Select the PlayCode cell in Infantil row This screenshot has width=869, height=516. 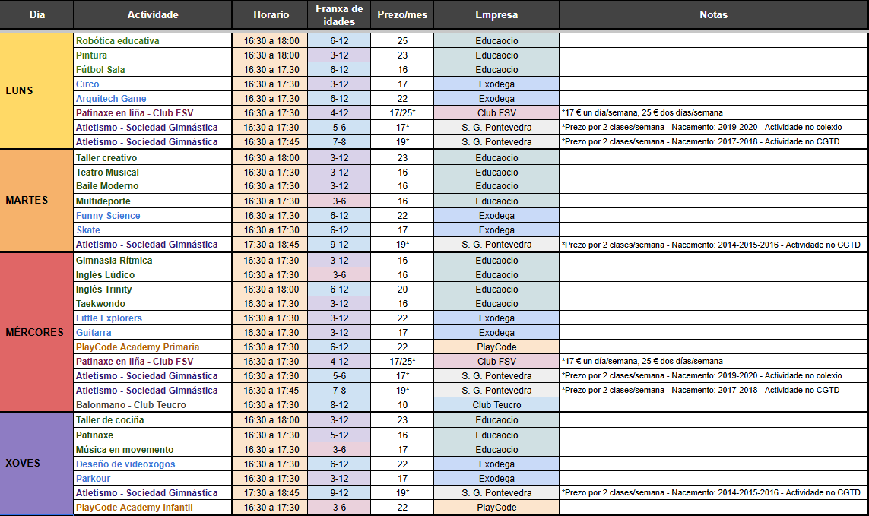496,507
